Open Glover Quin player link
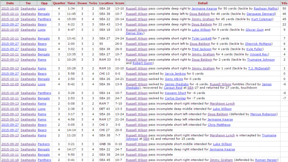 [254, 30]
